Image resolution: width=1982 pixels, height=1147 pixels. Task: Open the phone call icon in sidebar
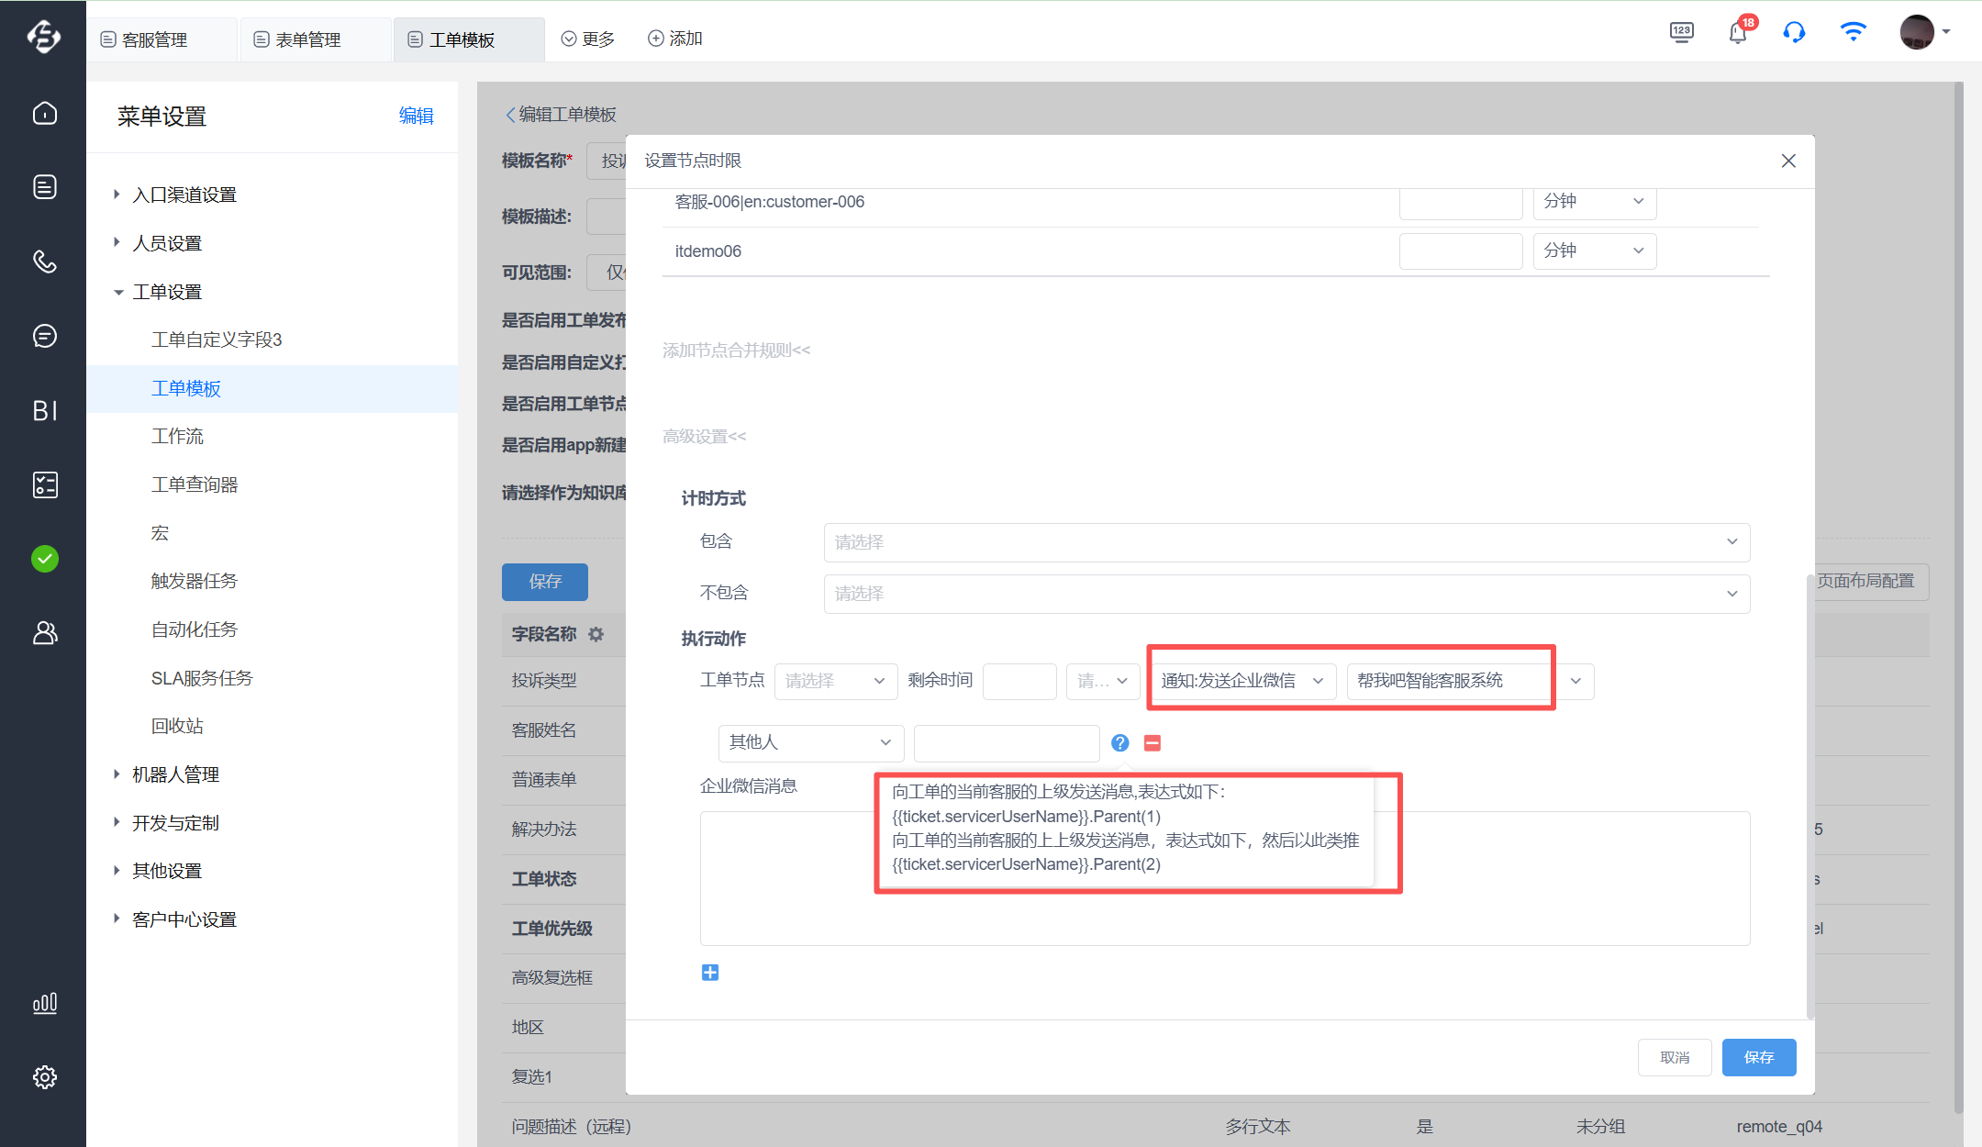click(44, 262)
